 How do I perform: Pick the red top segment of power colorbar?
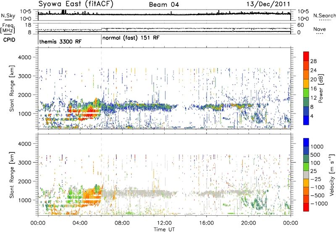(x=306, y=56)
